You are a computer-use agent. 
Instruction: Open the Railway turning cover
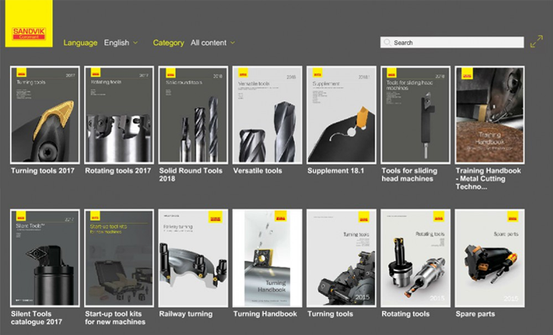tap(193, 258)
